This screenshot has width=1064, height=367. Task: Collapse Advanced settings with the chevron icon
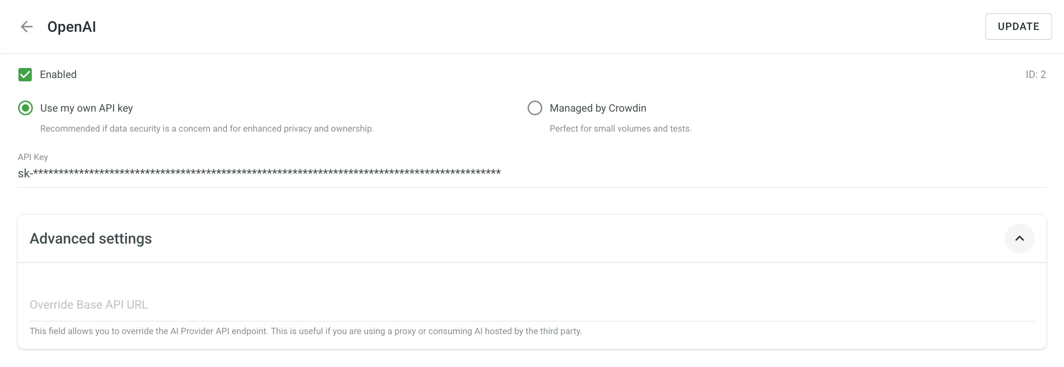(x=1019, y=238)
